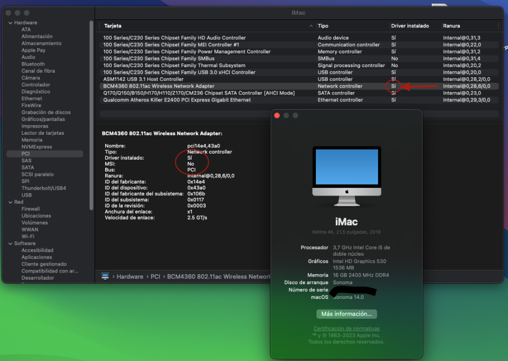Select Memoria in sidebar

click(31, 140)
